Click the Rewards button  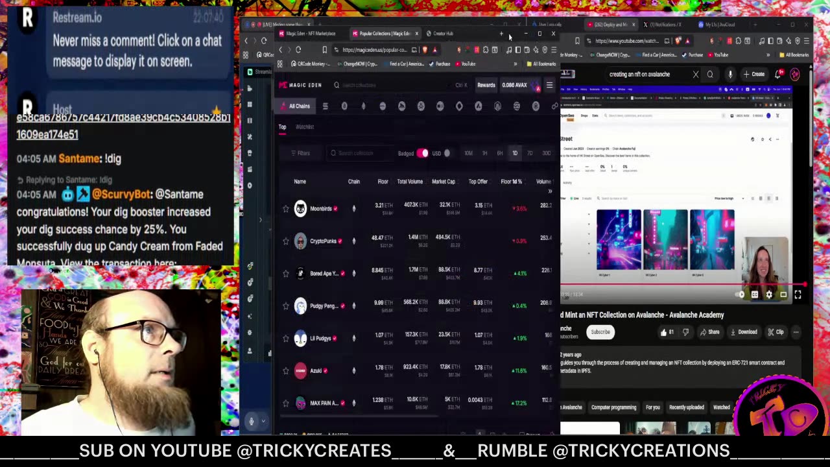[486, 85]
